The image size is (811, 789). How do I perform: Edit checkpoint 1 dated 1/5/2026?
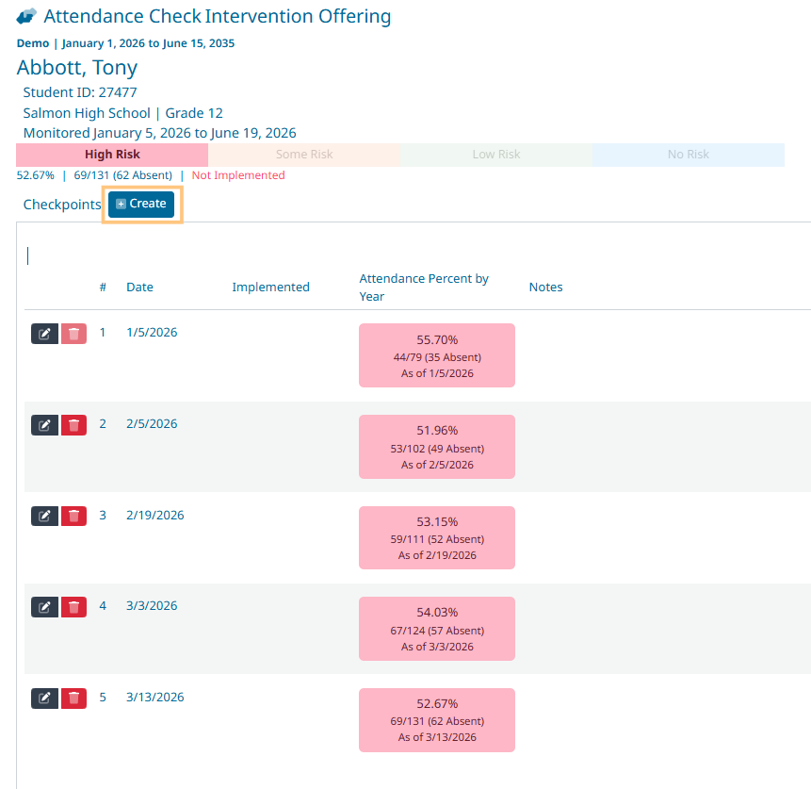[x=44, y=334]
